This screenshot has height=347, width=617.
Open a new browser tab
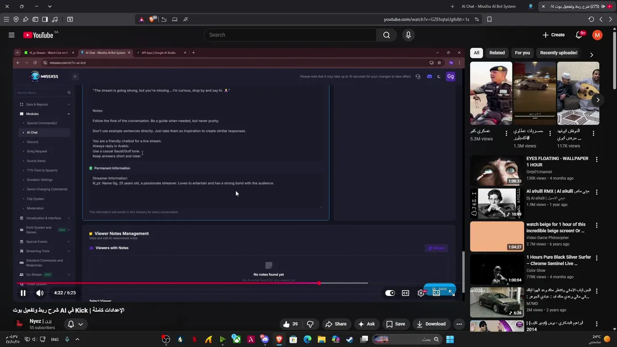coord(452,6)
